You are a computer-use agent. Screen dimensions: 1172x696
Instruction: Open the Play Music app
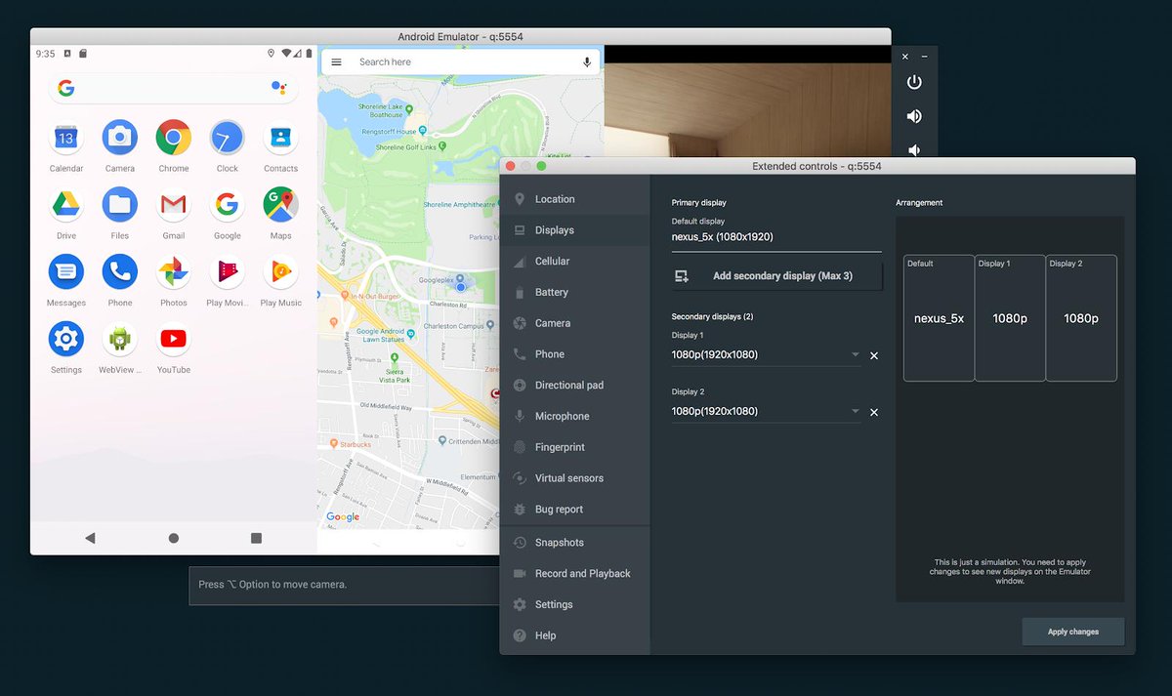(x=280, y=272)
